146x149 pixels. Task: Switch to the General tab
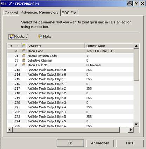tap(11, 13)
